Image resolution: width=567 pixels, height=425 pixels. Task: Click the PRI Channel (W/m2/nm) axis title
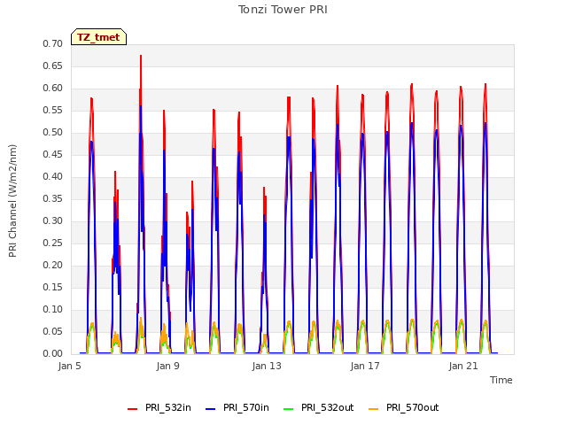click(12, 201)
